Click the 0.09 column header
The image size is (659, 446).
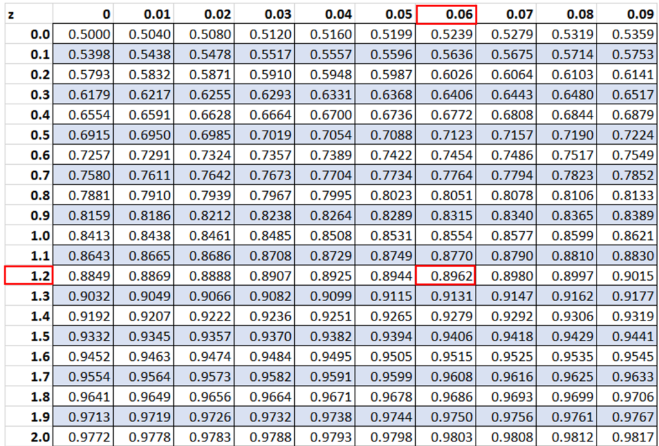point(627,14)
